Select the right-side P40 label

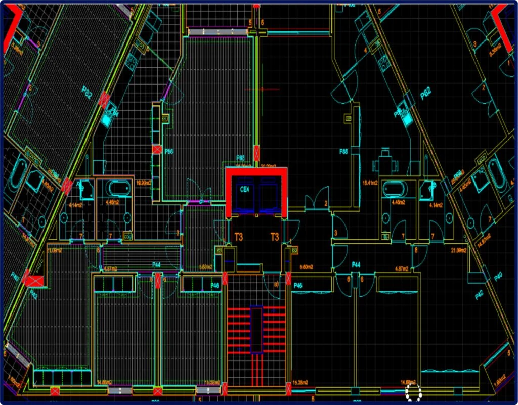click(499, 277)
